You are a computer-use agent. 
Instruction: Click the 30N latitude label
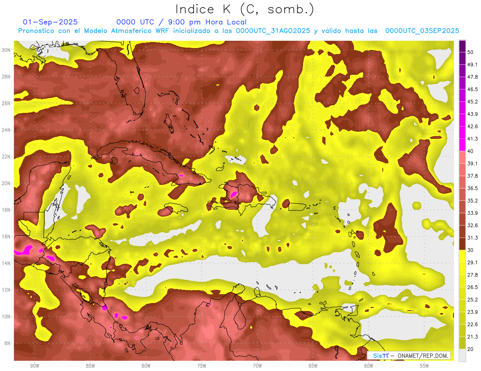pos(7,50)
